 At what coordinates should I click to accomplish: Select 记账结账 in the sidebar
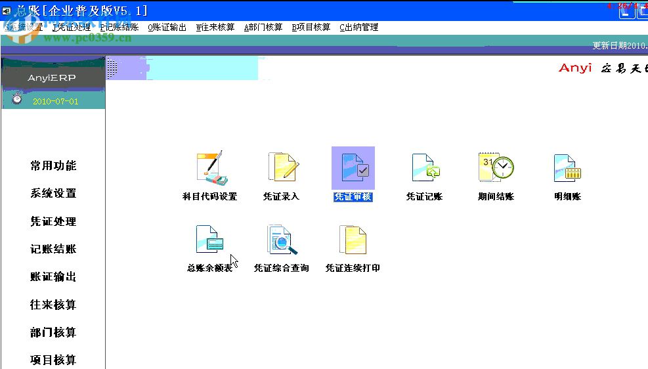pos(53,249)
